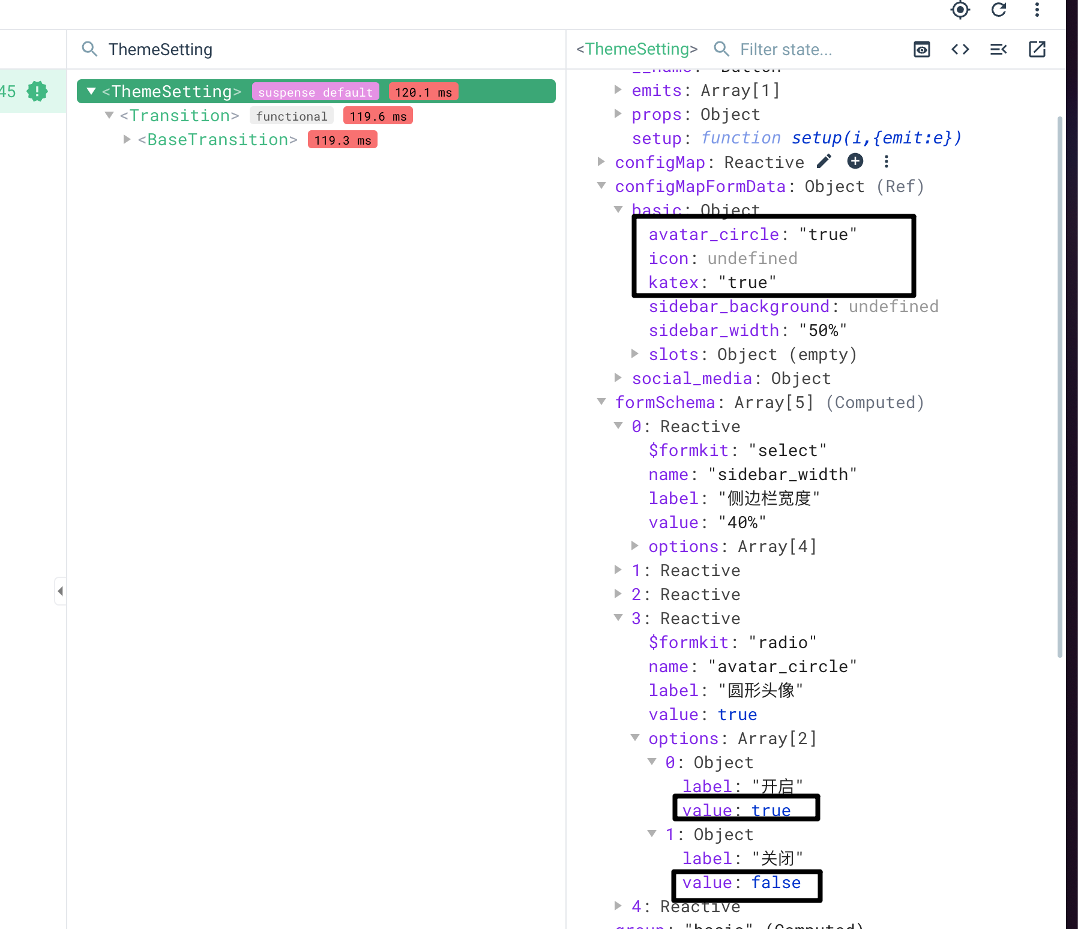Click the scroll-to-component target icon
1078x929 pixels.
click(959, 10)
